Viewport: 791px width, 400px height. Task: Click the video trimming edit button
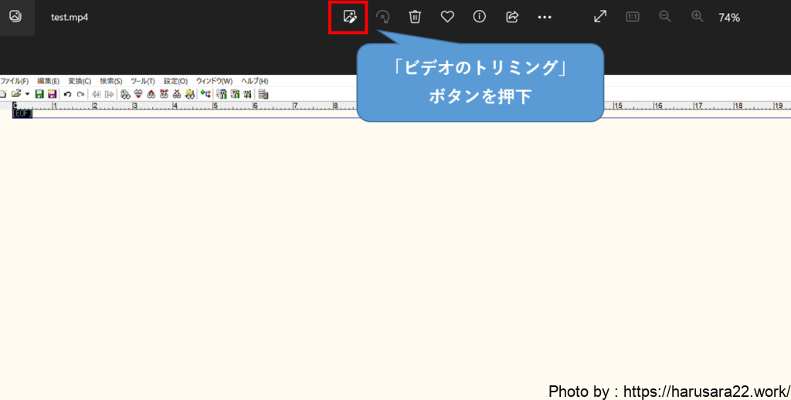click(350, 17)
